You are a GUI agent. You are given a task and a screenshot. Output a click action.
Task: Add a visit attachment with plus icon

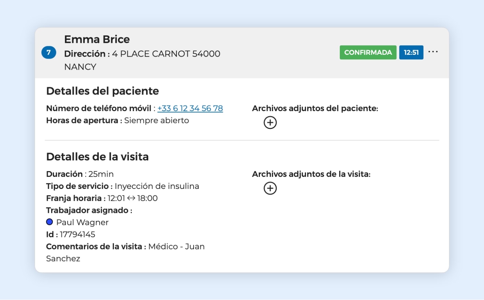coord(270,188)
